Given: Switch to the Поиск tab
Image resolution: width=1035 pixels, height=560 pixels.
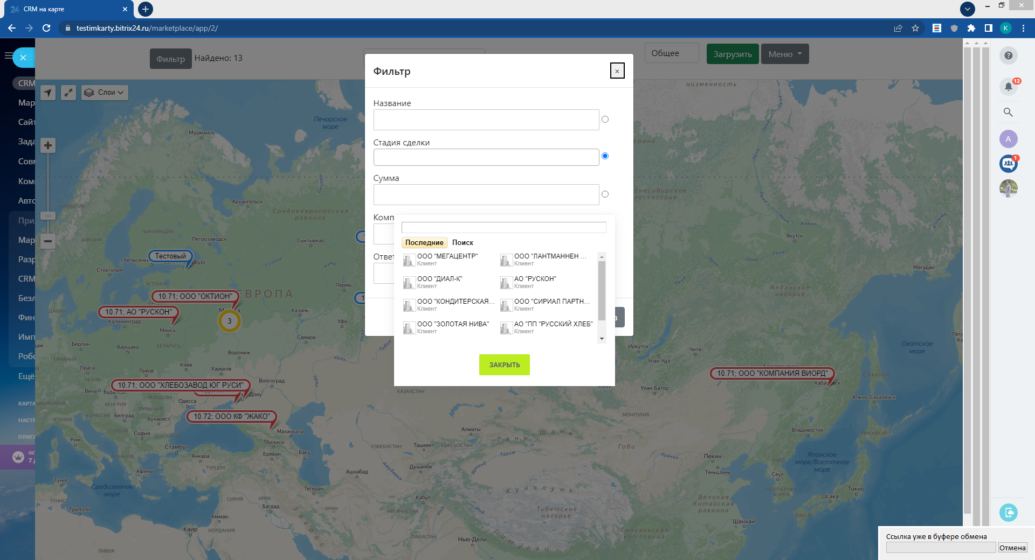Looking at the screenshot, I should pyautogui.click(x=463, y=243).
